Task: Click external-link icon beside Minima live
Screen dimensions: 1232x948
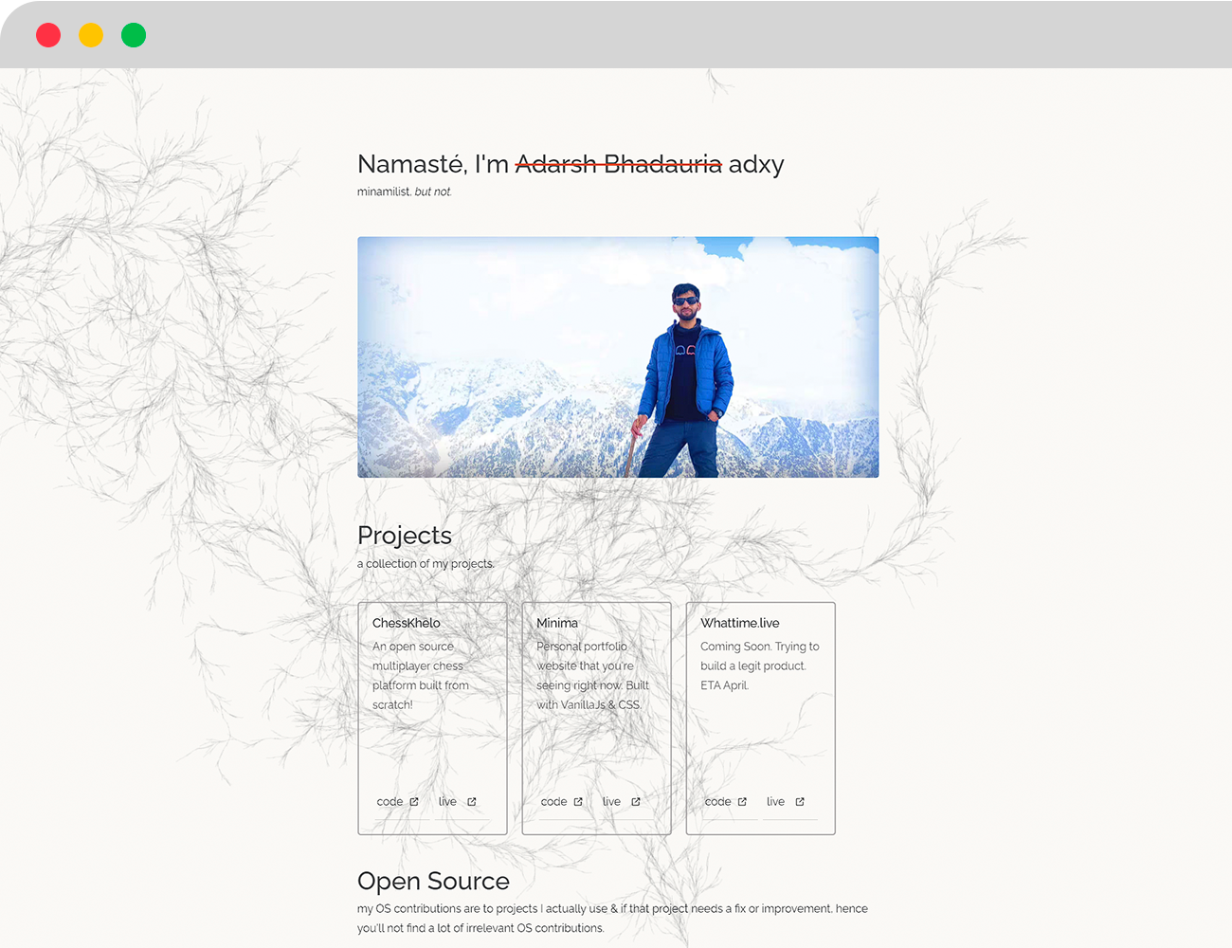Action: point(636,802)
